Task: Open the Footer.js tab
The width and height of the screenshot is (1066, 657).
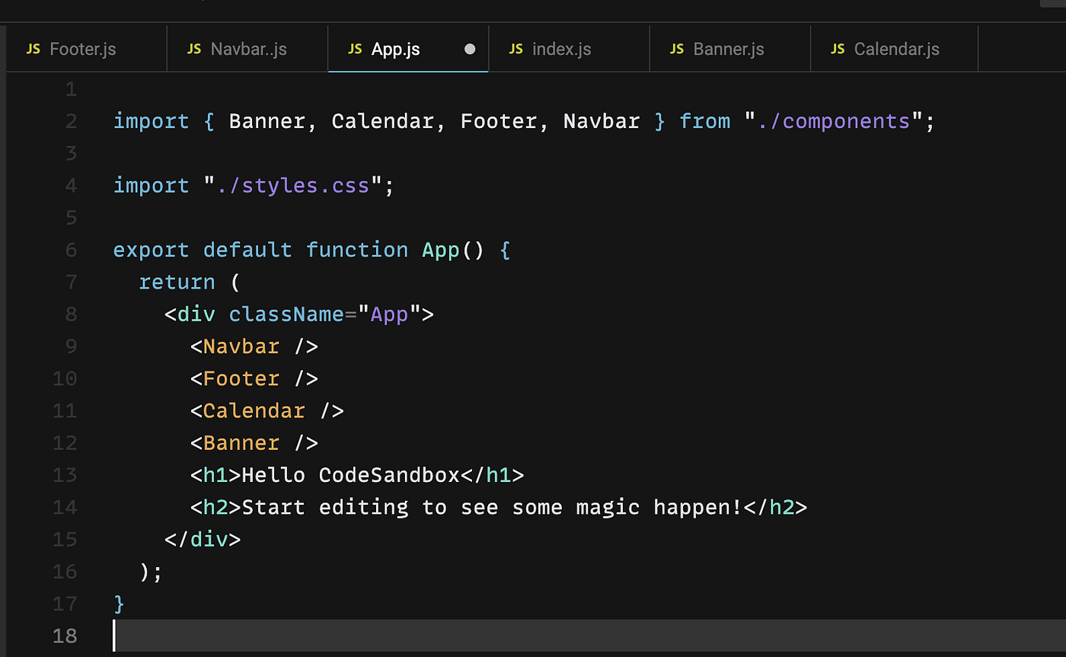Action: [x=83, y=49]
